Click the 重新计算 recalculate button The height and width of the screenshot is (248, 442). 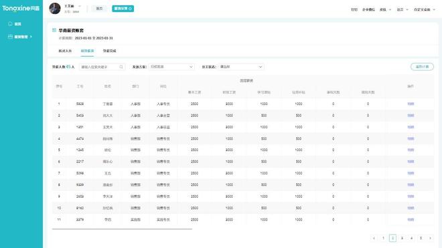[422, 67]
